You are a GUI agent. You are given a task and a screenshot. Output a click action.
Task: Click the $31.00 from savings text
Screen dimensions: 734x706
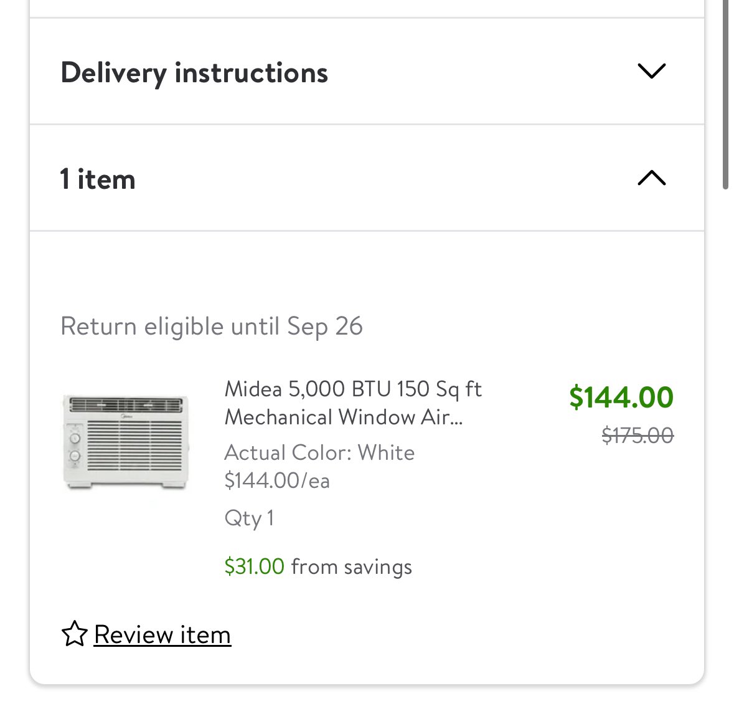pos(318,566)
